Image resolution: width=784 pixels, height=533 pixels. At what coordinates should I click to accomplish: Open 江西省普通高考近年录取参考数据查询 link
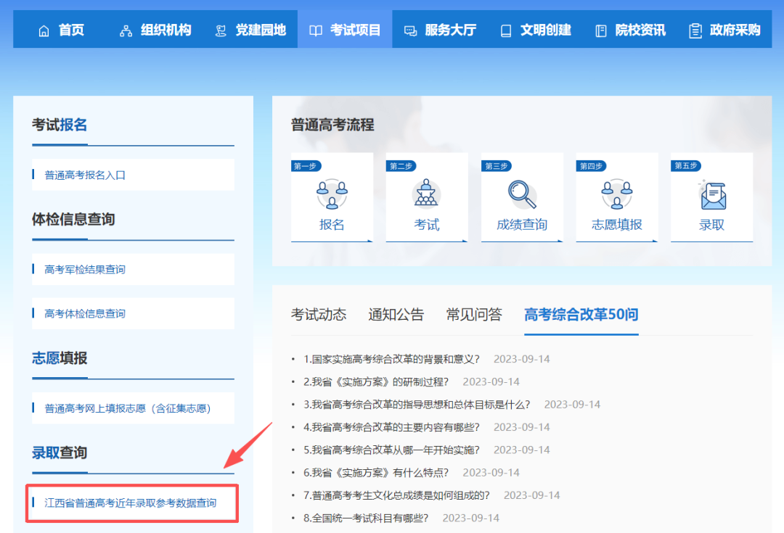131,503
